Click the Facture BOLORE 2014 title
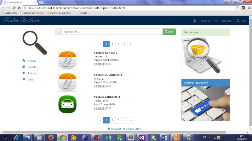 108,75
